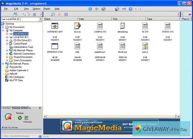Switch to the Filters tab
This screenshot has width=193, height=139.
click(x=25, y=108)
